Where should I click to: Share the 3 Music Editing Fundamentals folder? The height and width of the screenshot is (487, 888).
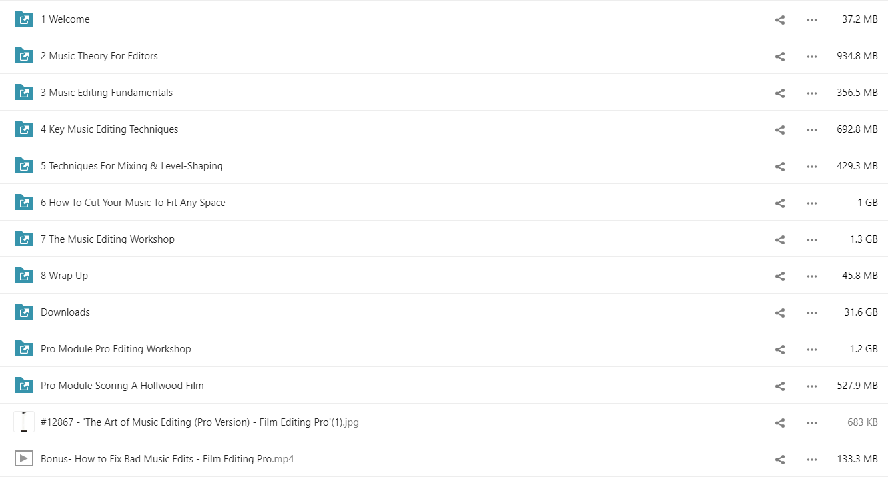pyautogui.click(x=780, y=93)
